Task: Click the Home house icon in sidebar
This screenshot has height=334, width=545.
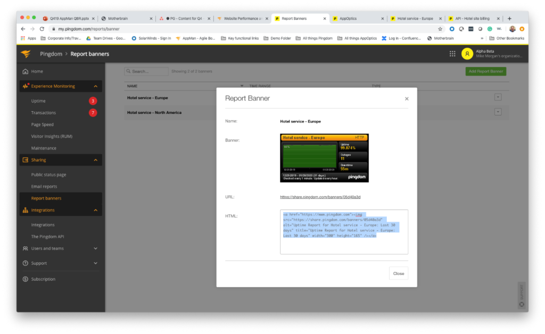Action: [26, 71]
